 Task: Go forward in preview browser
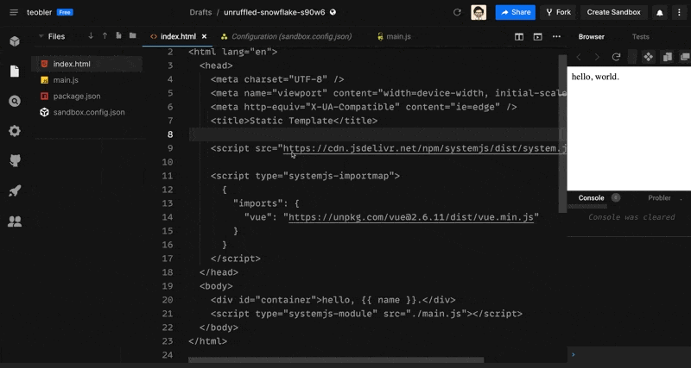597,57
